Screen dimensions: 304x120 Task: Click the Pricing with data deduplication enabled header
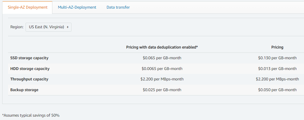[x=162, y=47]
